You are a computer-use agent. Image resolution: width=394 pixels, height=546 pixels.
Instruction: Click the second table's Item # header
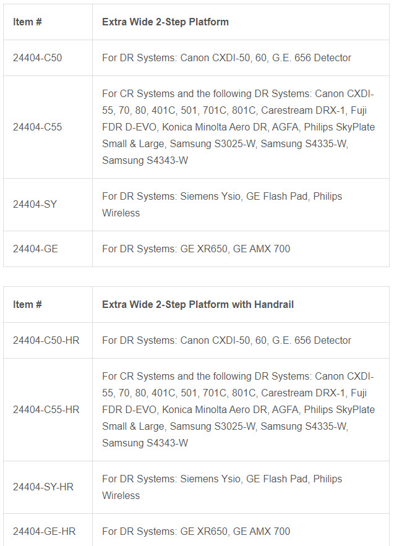27,305
